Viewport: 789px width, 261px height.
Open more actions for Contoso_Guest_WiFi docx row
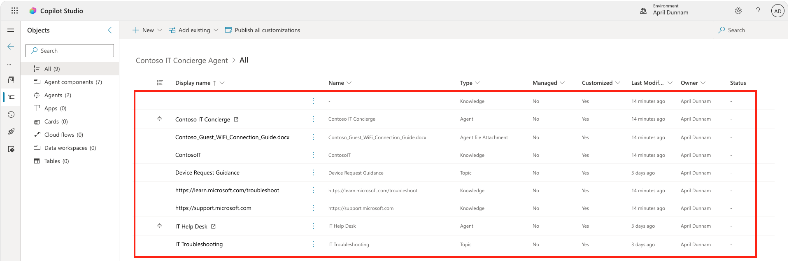(x=314, y=137)
